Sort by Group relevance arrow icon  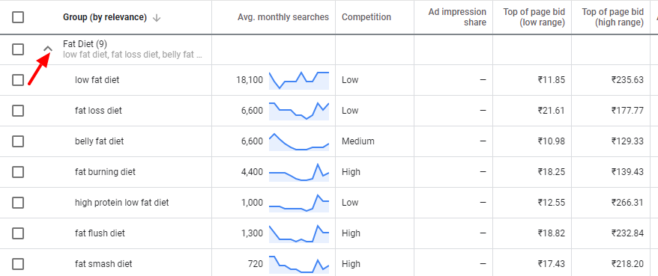click(157, 18)
